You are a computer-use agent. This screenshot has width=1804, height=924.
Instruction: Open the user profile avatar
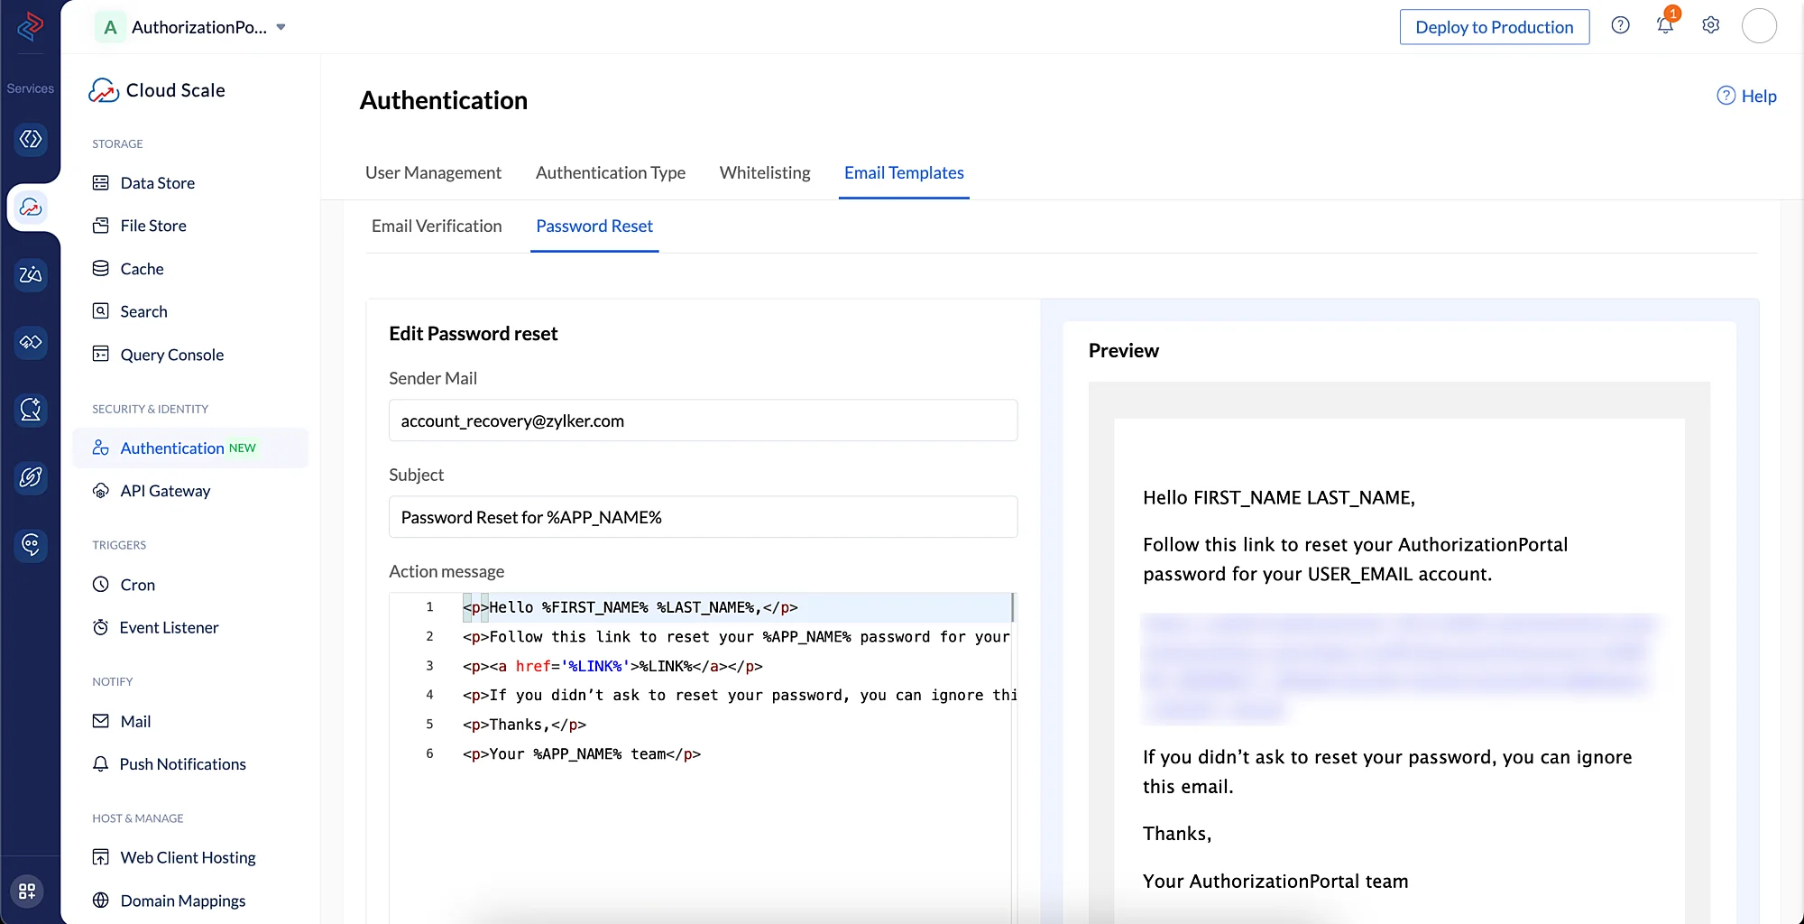[1759, 25]
